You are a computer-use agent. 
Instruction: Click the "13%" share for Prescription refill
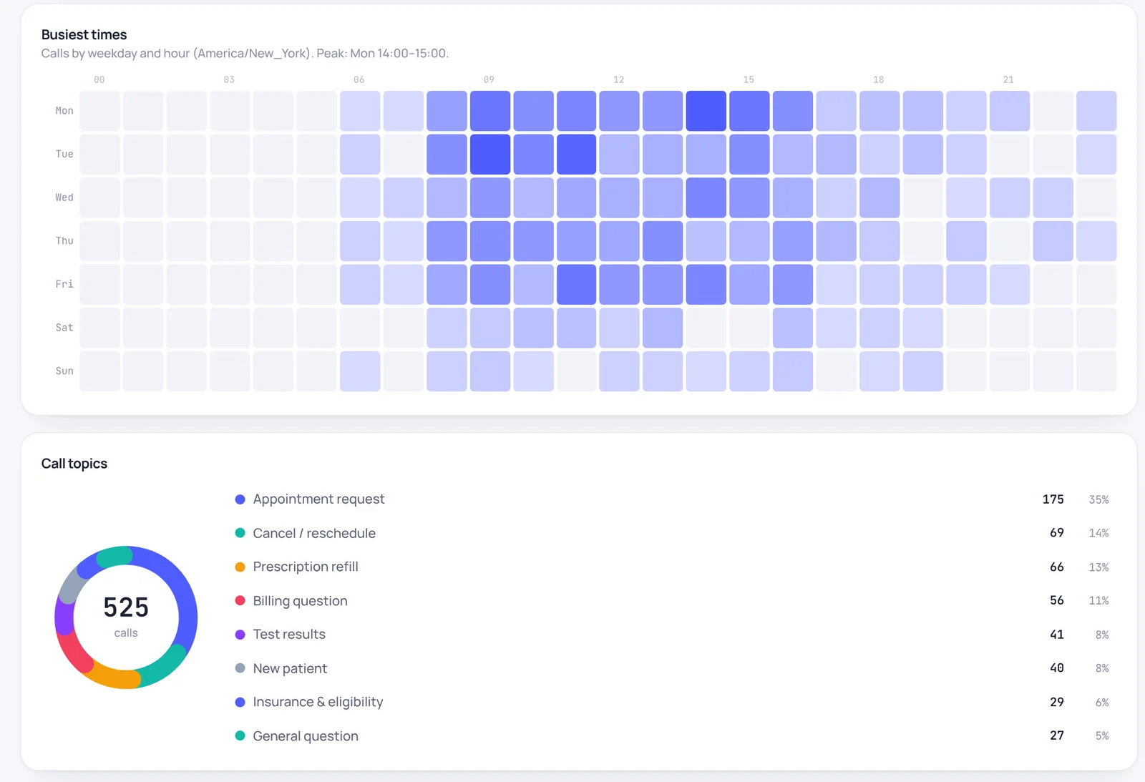[1098, 567]
